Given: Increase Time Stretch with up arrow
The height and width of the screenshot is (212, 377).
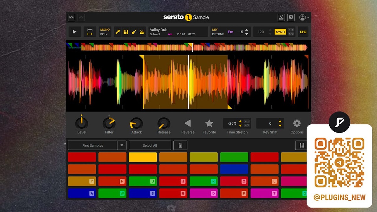Looking at the screenshot, I should pyautogui.click(x=240, y=121).
